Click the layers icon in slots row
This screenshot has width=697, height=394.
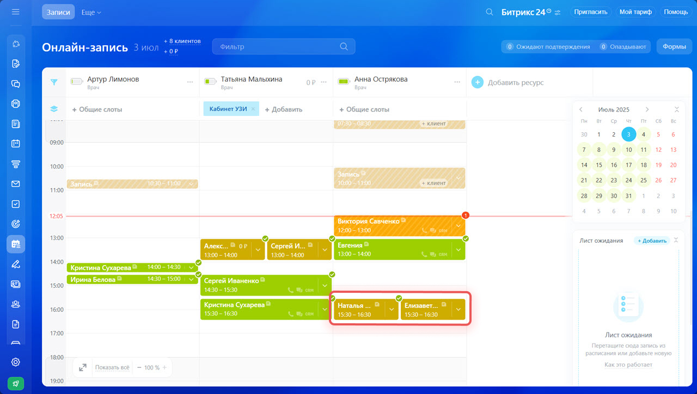[x=54, y=109]
